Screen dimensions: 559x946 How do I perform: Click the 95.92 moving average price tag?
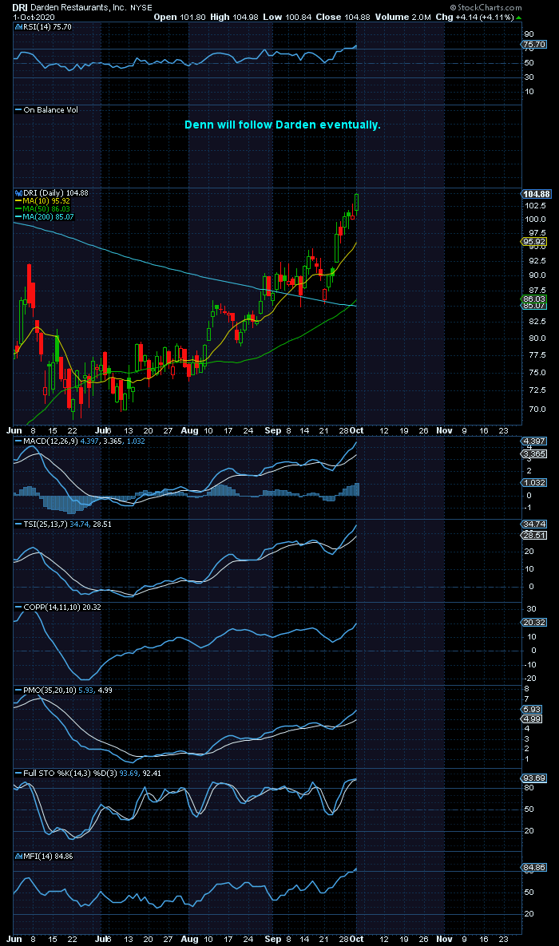(x=533, y=241)
